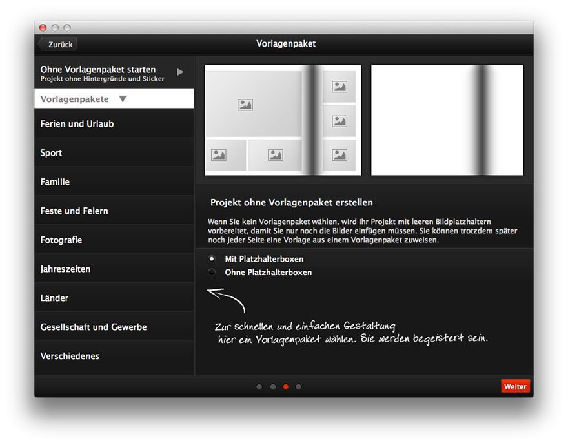Click the arrow beside Ohne Vorlagenpaket starten
The width and height of the screenshot is (568, 445).
point(180,72)
